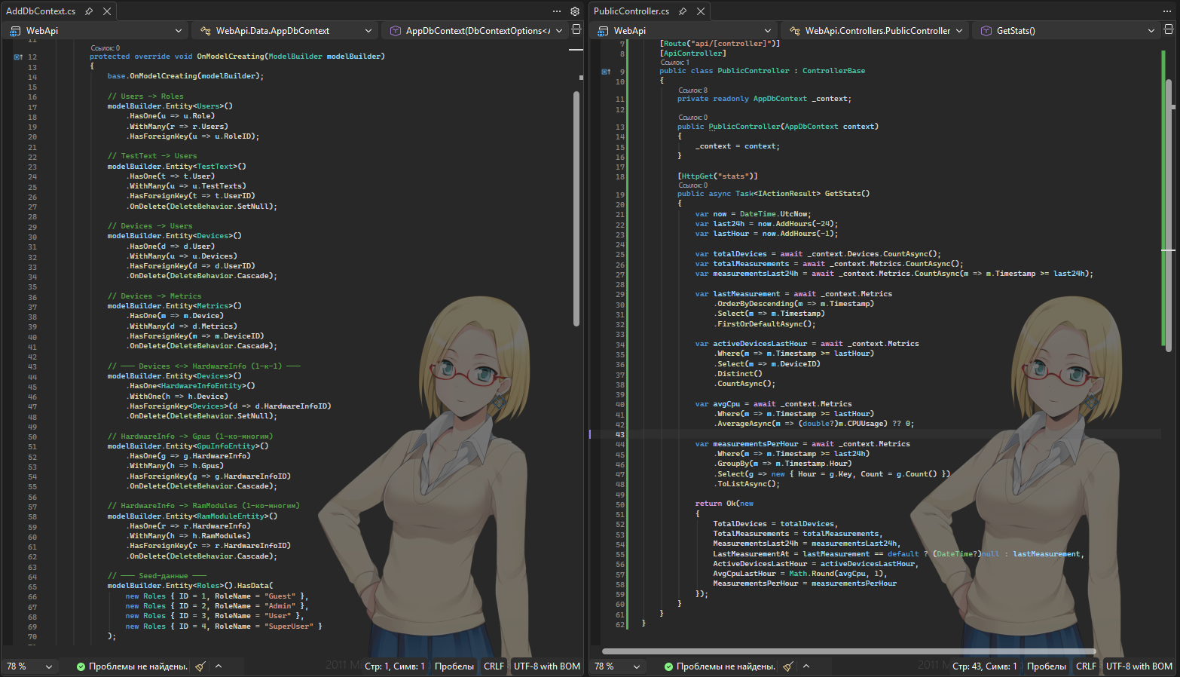Switch to PublicController.cs tab
Image resolution: width=1180 pixels, height=677 pixels.
[631, 11]
